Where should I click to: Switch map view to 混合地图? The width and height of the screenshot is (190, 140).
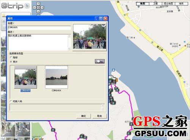click(x=168, y=3)
